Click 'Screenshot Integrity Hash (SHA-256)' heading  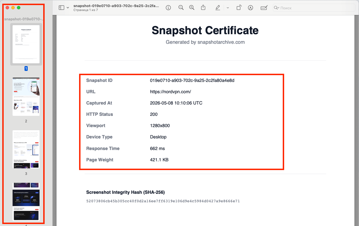125,192
